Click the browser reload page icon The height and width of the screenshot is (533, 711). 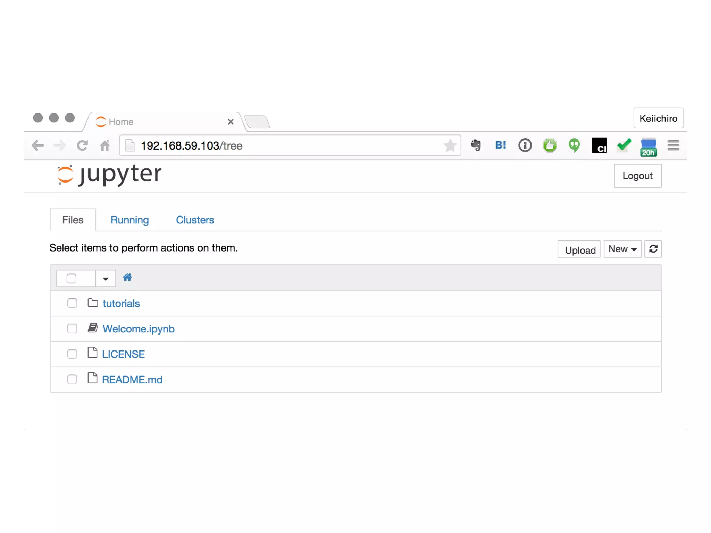pyautogui.click(x=82, y=145)
